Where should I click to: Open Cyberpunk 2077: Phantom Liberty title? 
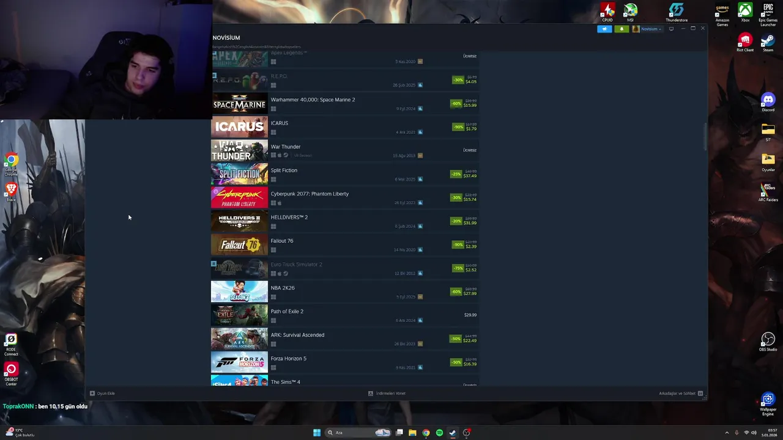310,194
